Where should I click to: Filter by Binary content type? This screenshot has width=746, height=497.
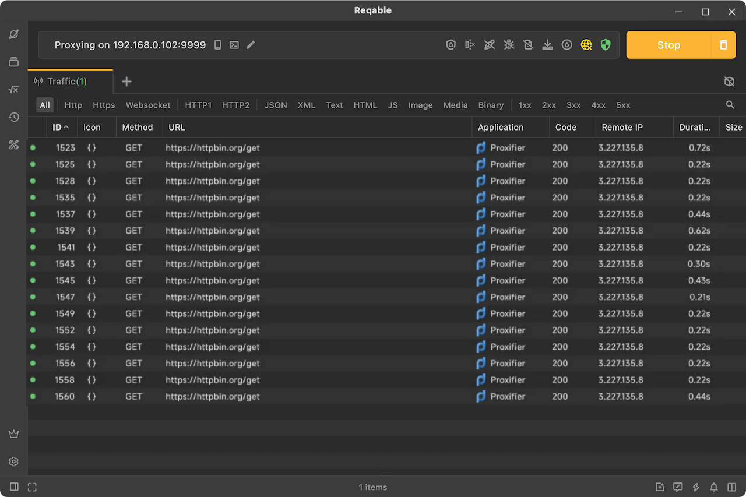491,105
